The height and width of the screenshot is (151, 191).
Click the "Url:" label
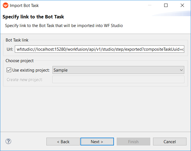point(10,49)
